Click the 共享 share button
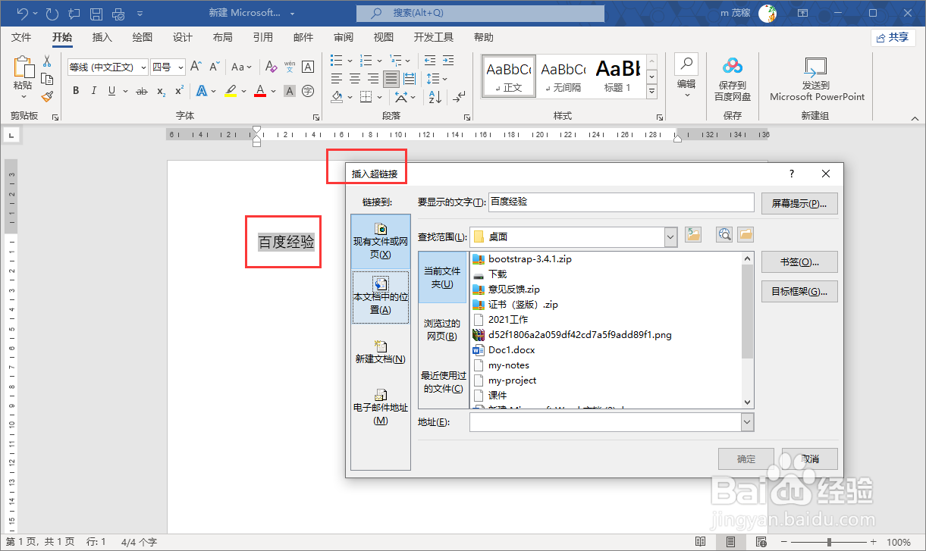This screenshot has width=926, height=551. [x=893, y=37]
